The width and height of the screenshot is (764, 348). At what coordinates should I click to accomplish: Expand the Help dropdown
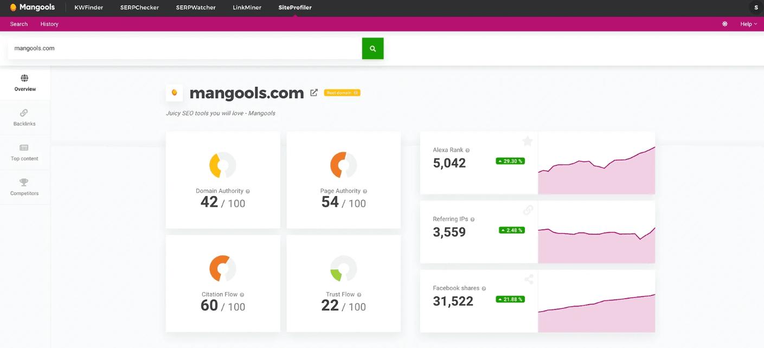[748, 24]
